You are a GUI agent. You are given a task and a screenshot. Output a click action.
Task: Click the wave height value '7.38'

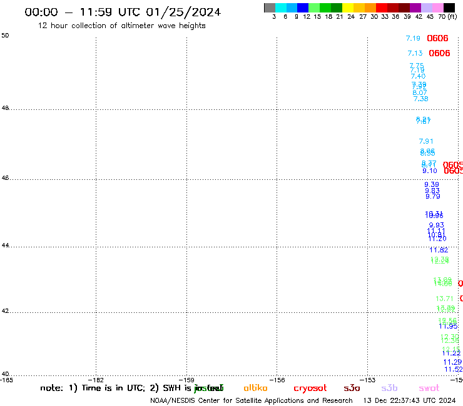(x=421, y=99)
